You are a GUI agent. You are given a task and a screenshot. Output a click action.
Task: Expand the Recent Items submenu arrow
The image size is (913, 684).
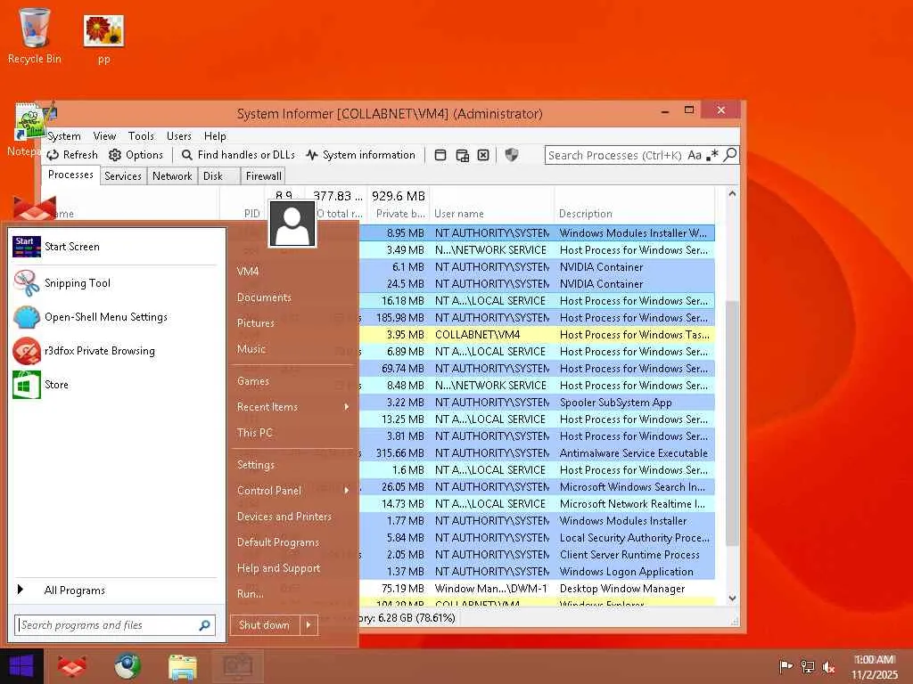point(347,407)
